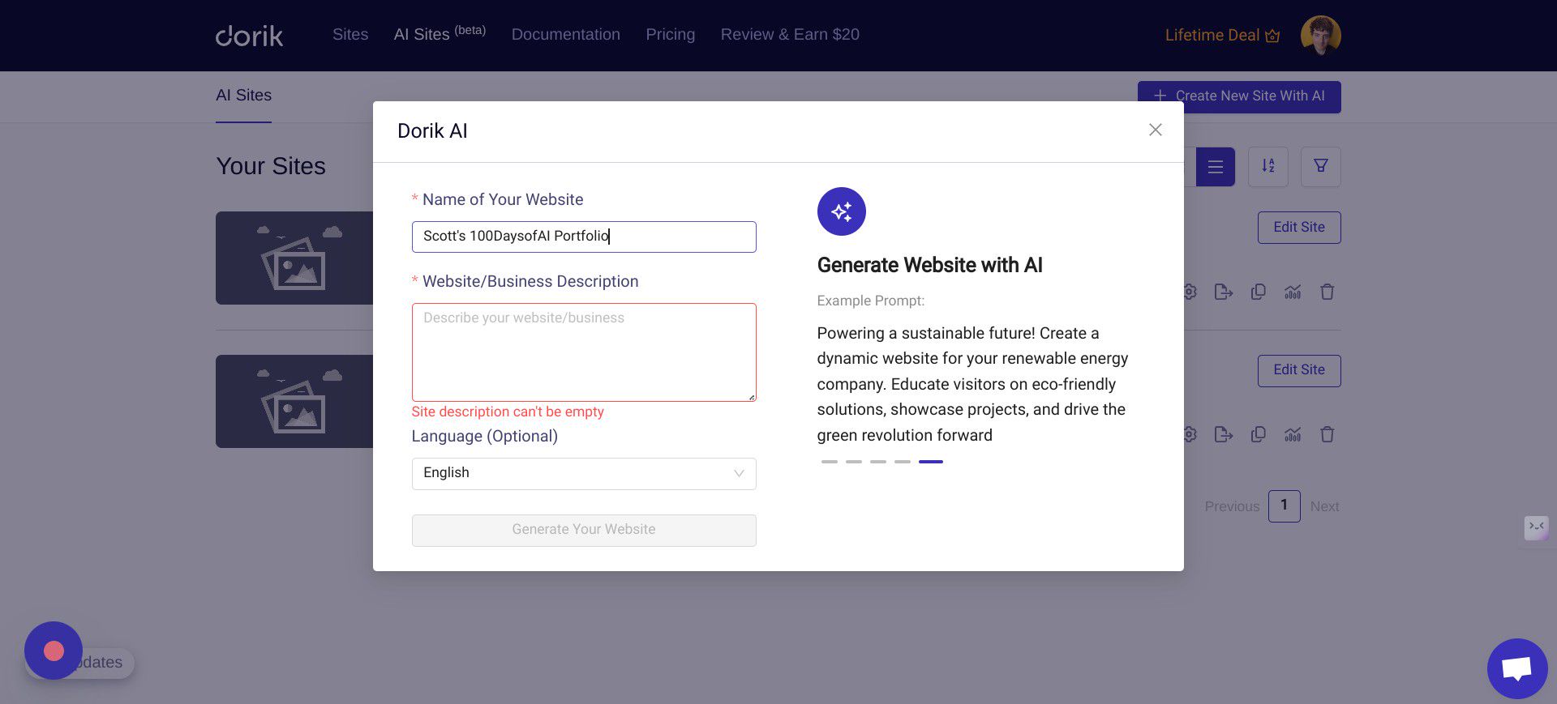Select page 1 in pagination

1284,506
